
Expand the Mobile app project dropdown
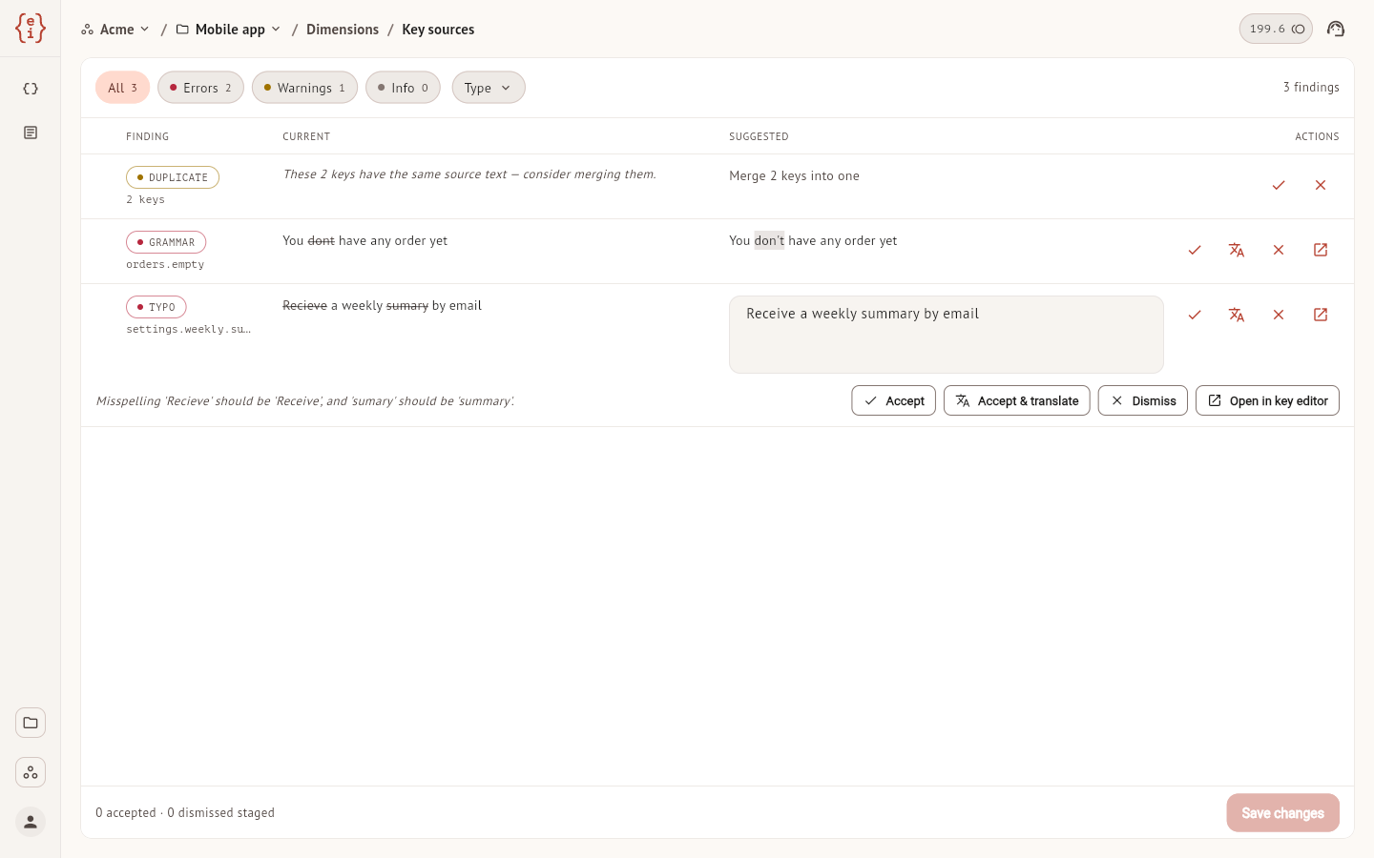tap(229, 30)
